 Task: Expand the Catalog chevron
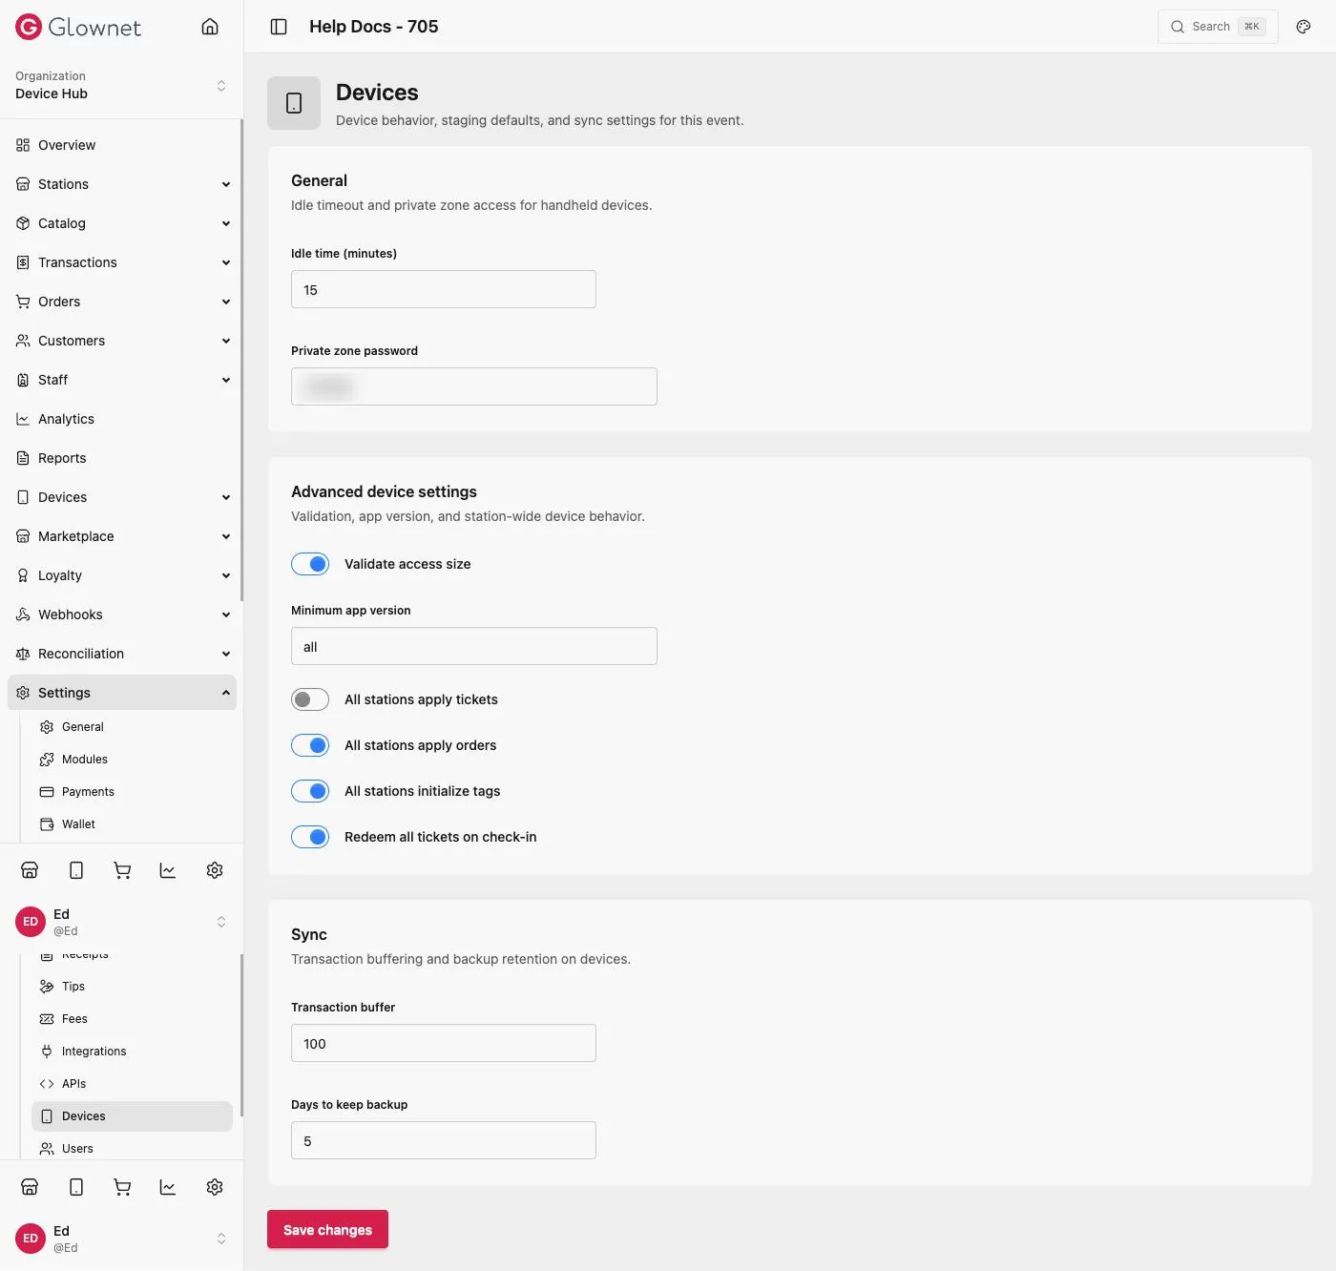point(226,223)
